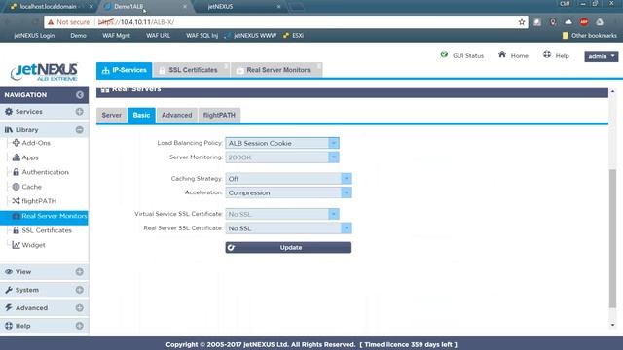Collapse the Library section

point(80,129)
